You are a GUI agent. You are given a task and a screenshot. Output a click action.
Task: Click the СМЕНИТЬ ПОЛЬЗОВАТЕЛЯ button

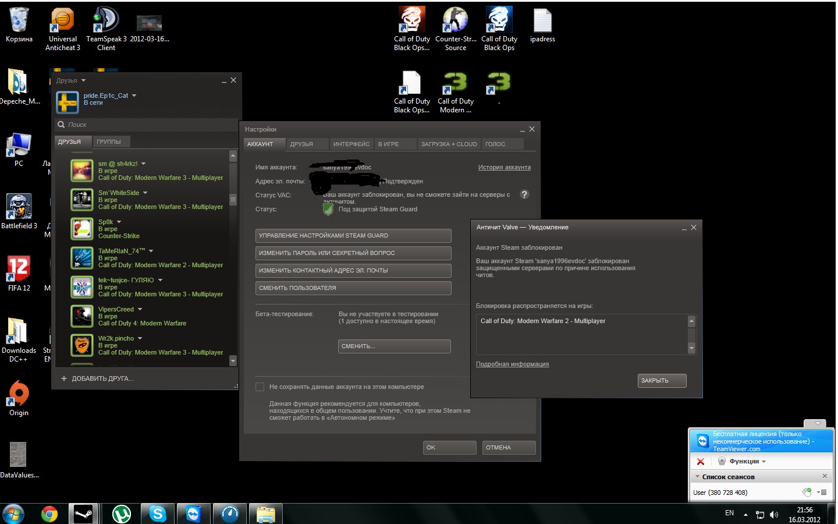coord(353,288)
